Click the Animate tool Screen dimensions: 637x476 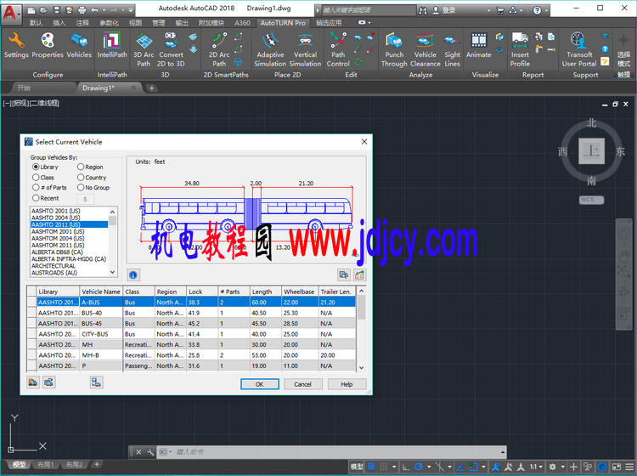coord(478,46)
